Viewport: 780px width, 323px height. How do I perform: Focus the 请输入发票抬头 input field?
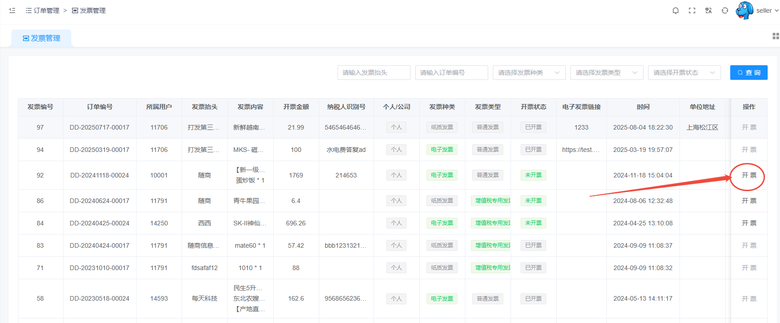tap(374, 73)
